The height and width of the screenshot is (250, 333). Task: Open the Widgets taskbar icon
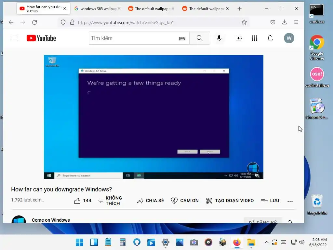point(94,242)
